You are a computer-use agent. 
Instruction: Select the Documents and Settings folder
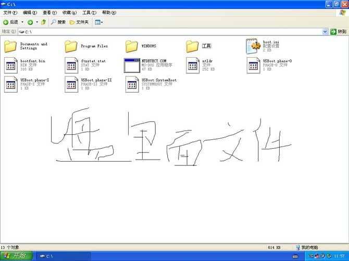[10, 46]
